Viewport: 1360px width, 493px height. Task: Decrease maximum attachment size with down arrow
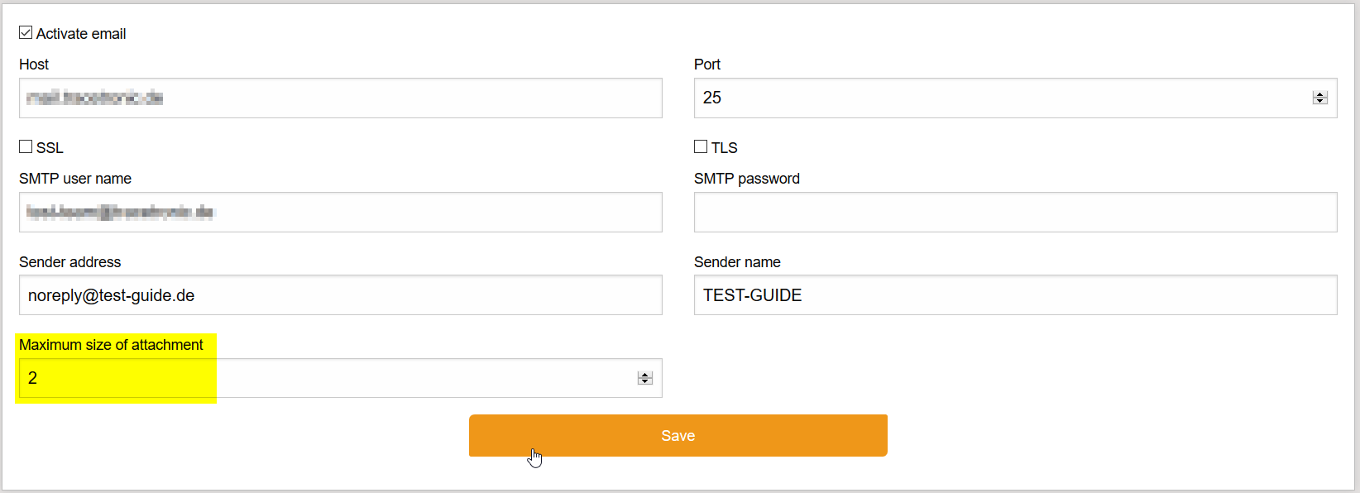pyautogui.click(x=645, y=381)
